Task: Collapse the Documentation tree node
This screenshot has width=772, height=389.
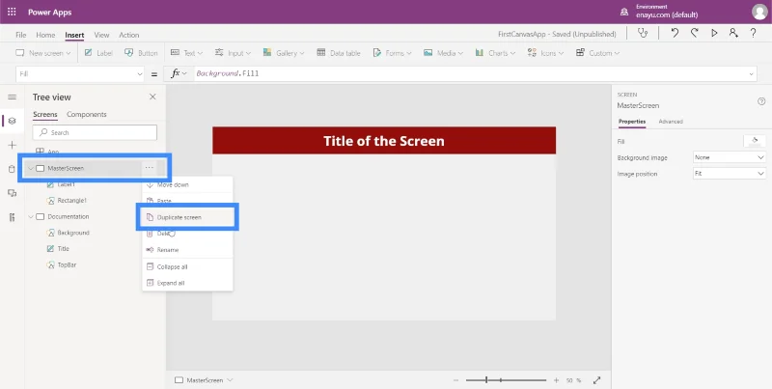Action: point(31,216)
